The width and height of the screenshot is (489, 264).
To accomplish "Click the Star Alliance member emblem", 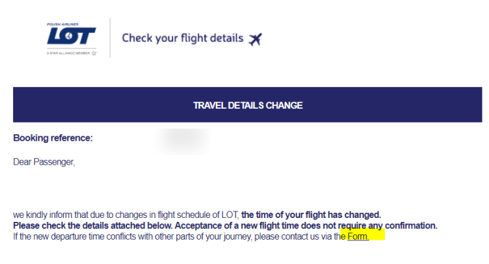I will 94,53.
